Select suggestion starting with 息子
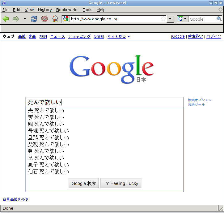 click(104, 165)
